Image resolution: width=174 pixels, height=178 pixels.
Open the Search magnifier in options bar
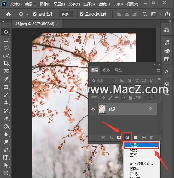tap(145, 14)
